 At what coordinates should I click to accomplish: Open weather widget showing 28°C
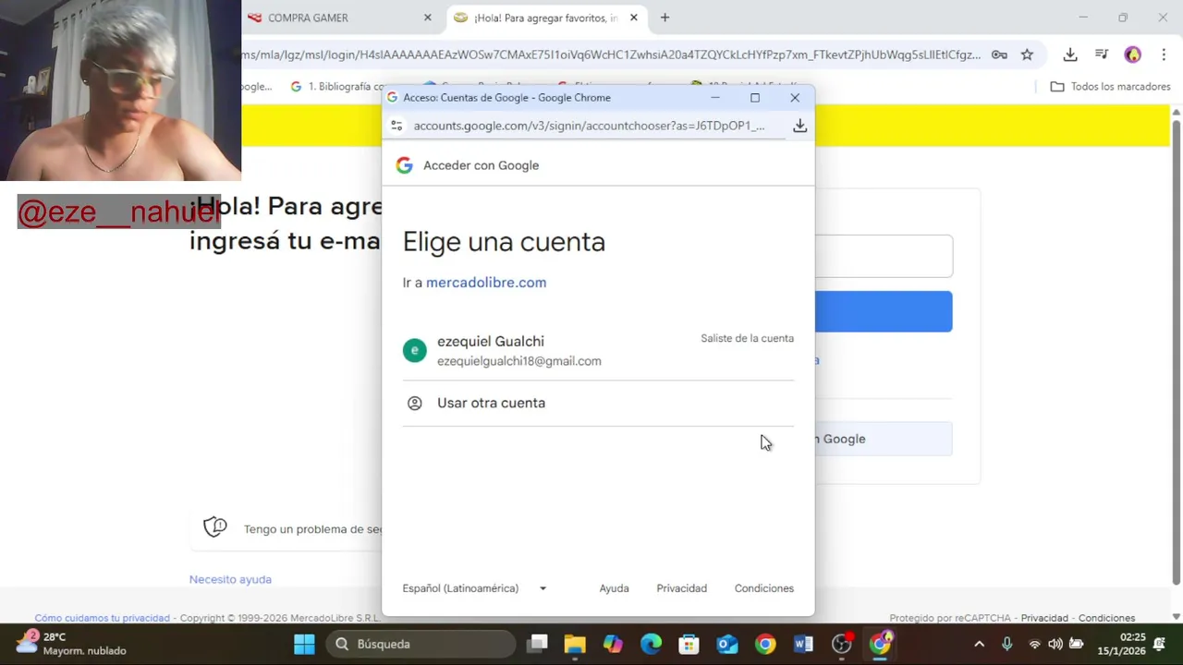[x=70, y=644]
